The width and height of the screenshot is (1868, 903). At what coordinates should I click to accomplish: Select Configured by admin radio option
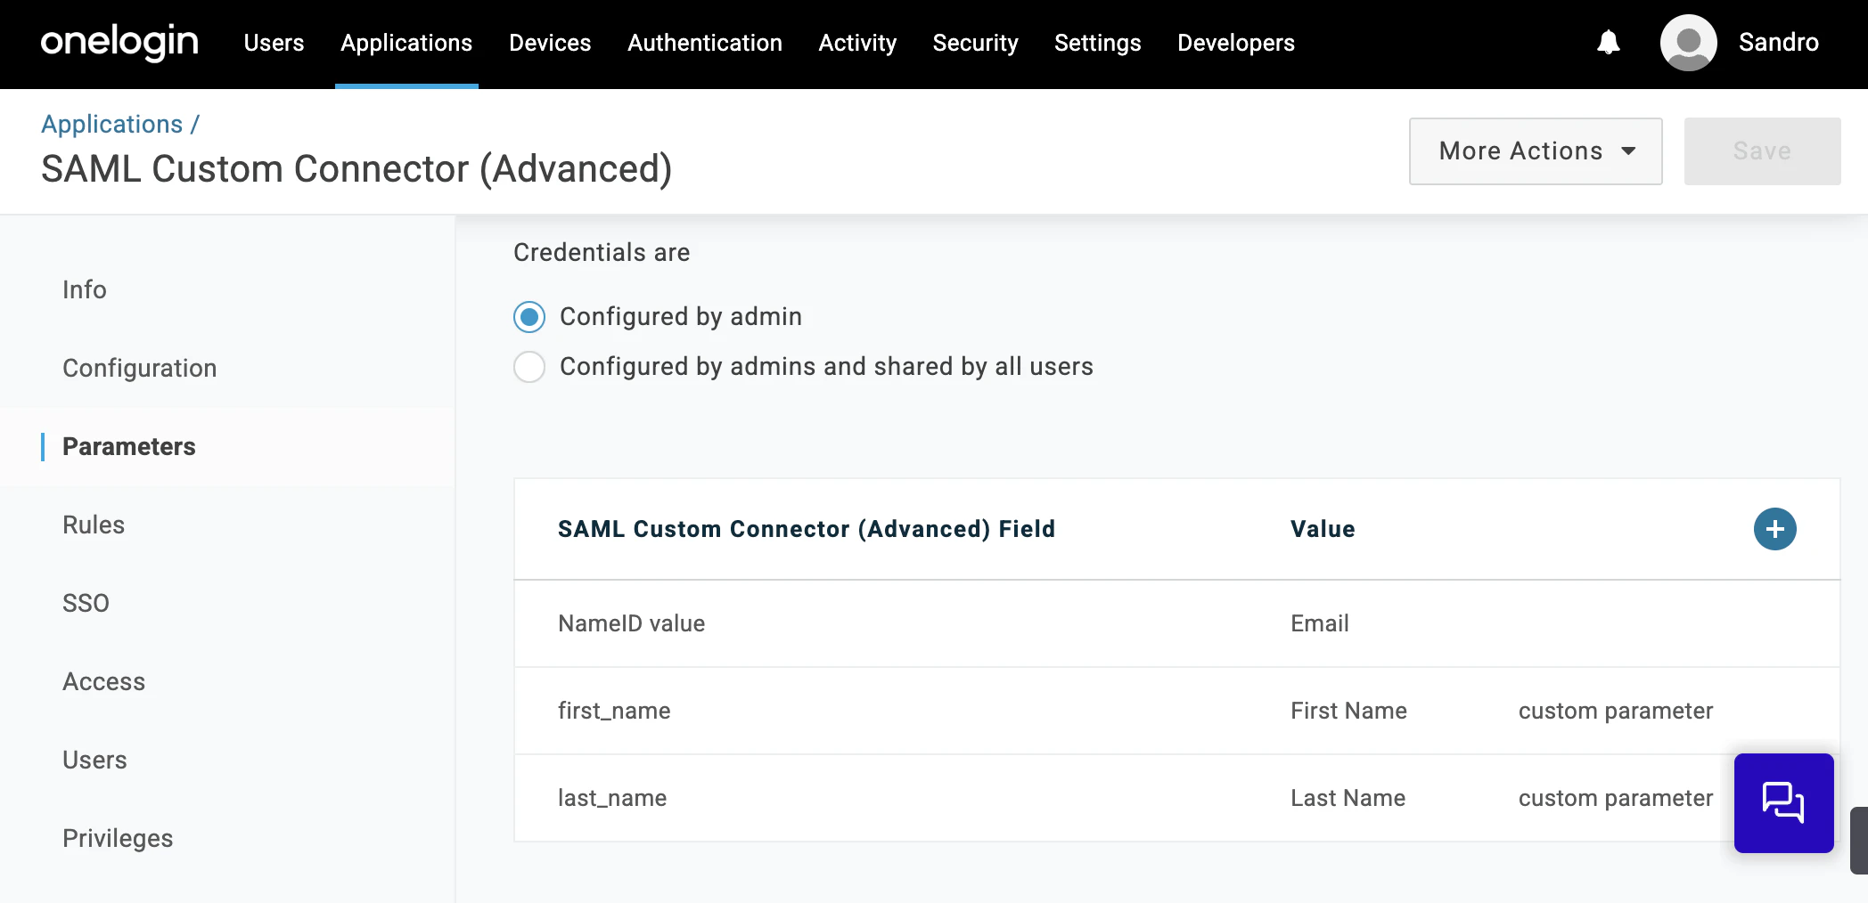529,317
